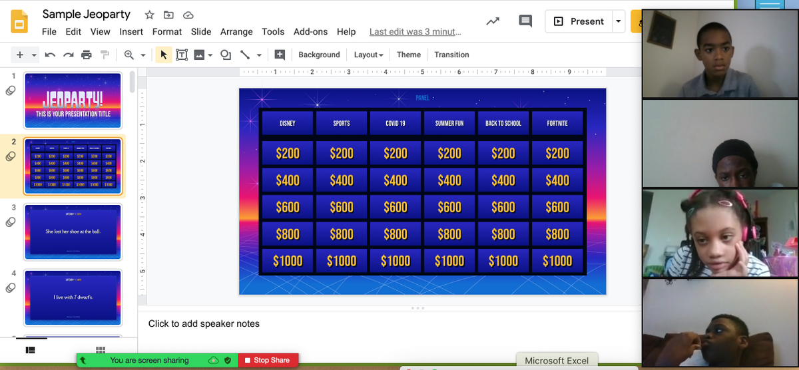Click the move to folder icon
The height and width of the screenshot is (370, 799).
[x=168, y=15]
